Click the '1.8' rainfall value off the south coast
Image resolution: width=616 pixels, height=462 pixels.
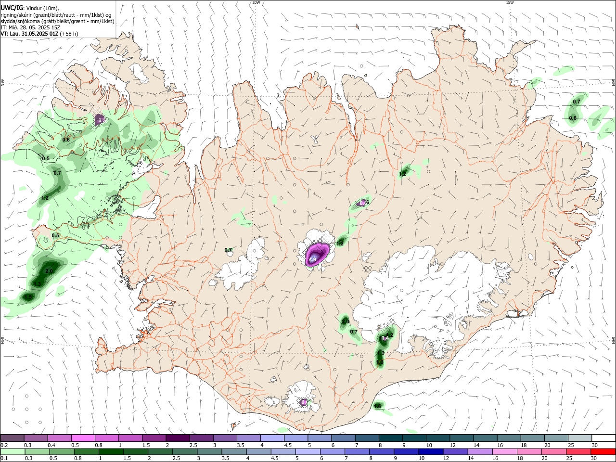click(377, 407)
